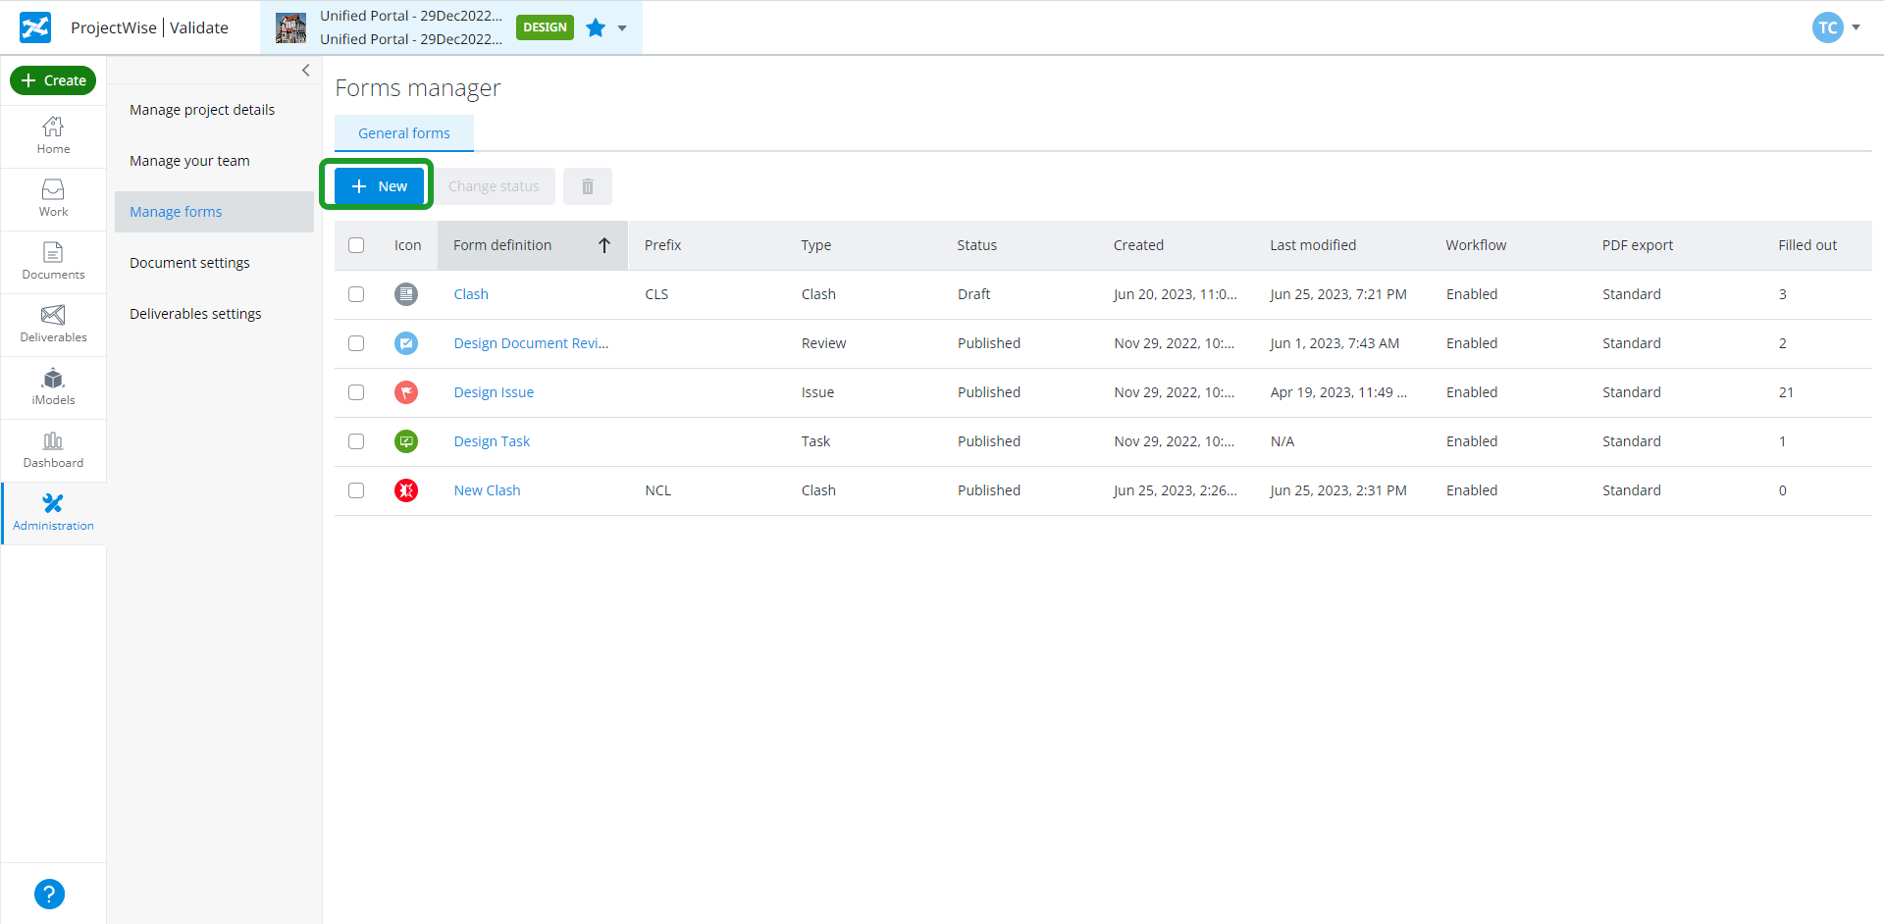The width and height of the screenshot is (1884, 924).
Task: Switch to the General forms tab
Action: (403, 132)
